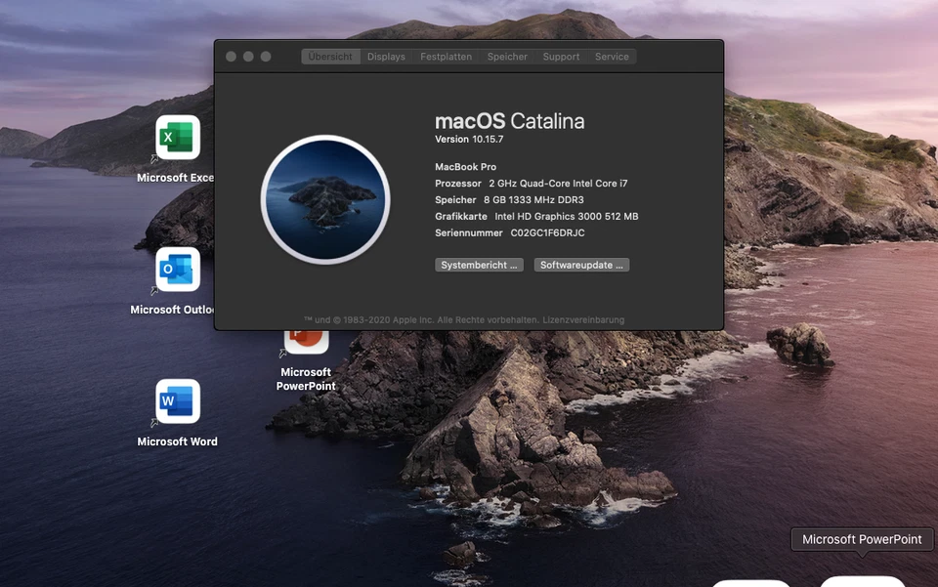Close the About This Mac window
Screen dimensions: 938x587
pos(232,57)
